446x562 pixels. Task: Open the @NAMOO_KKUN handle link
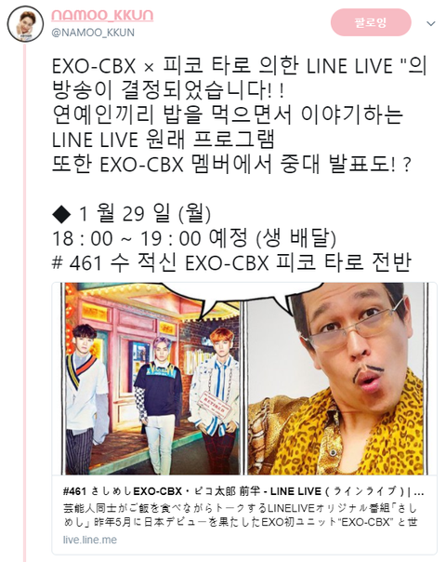[93, 33]
